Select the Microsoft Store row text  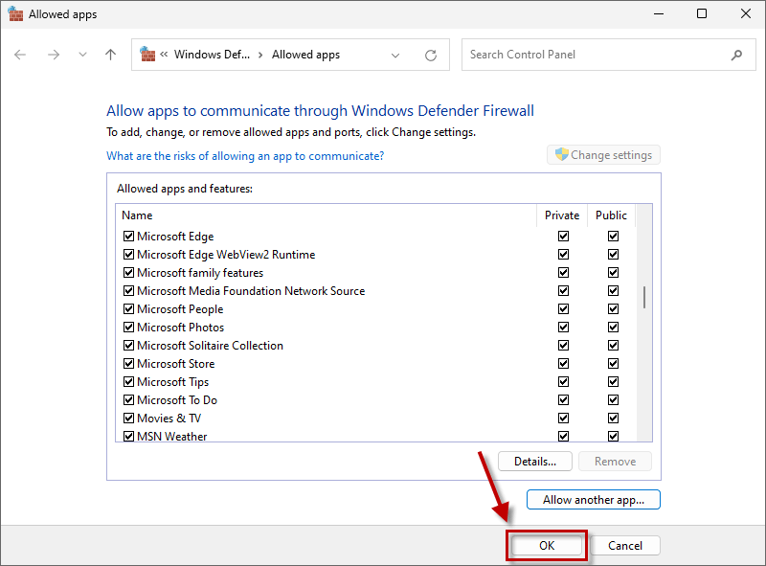click(176, 364)
